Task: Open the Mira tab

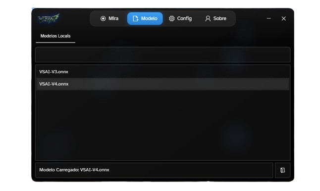Action: click(109, 18)
